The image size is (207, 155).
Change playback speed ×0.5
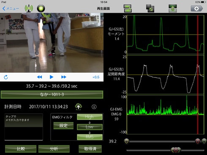click(96, 77)
